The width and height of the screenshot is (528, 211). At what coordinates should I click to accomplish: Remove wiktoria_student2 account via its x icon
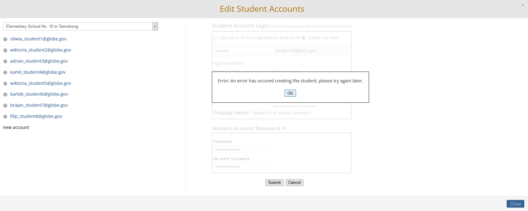tap(5, 50)
